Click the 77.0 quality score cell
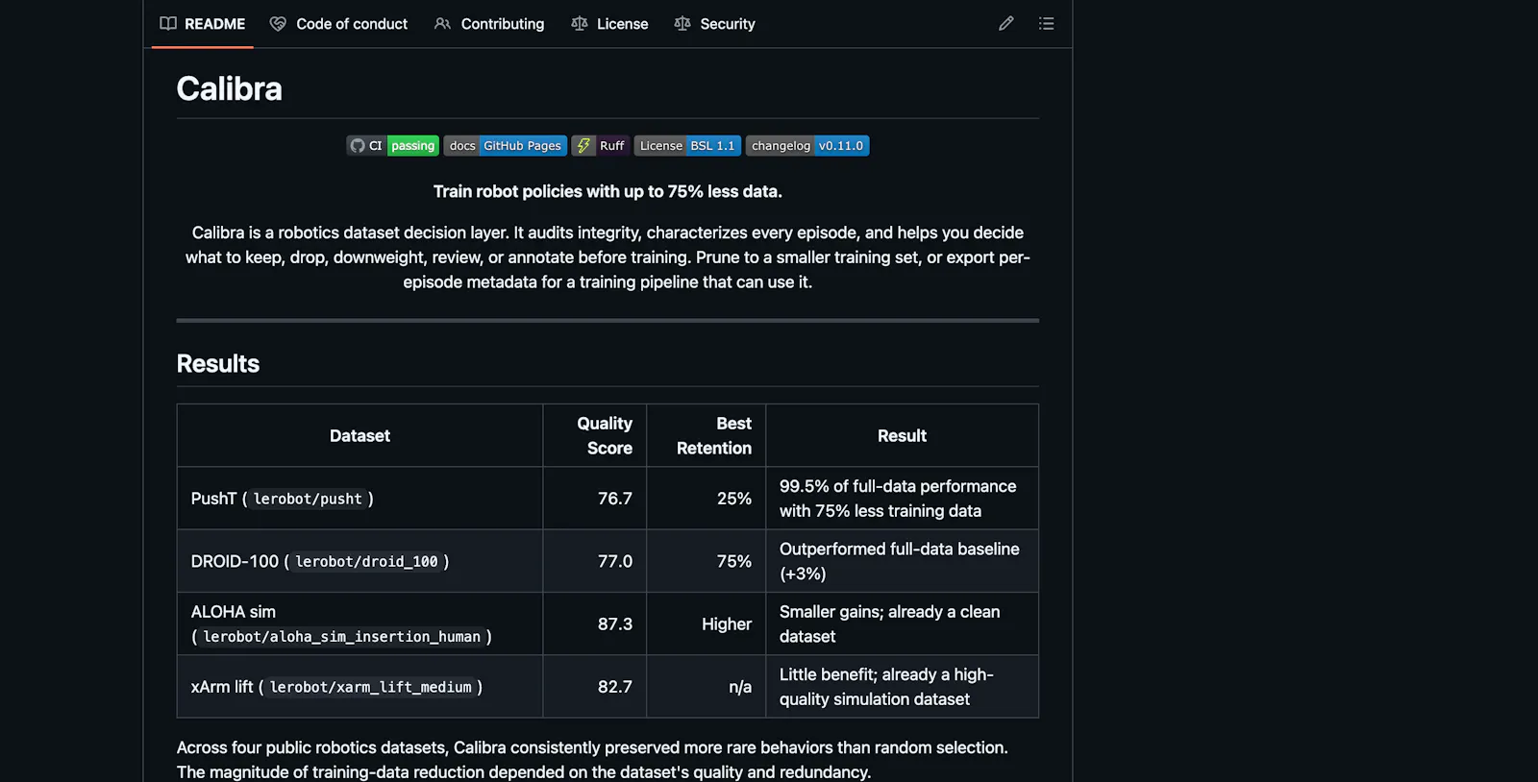The width and height of the screenshot is (1538, 782). [595, 561]
